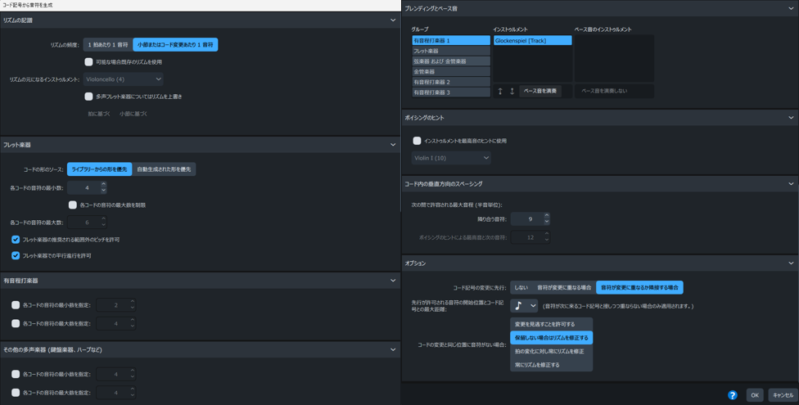Viewport: 799px width, 405px height.
Task: Click the move instrument down arrow icon
Action: 512,91
